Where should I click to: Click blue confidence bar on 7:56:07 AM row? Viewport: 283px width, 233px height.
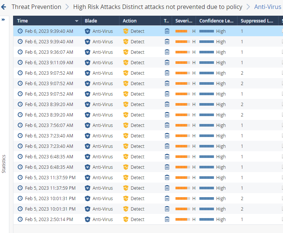[206, 125]
